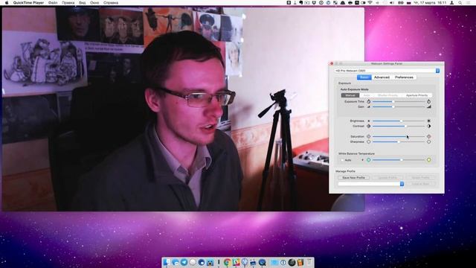This screenshot has height=268, width=476.
Task: Click the minimum exposure time stopwatch icon
Action: (369, 101)
